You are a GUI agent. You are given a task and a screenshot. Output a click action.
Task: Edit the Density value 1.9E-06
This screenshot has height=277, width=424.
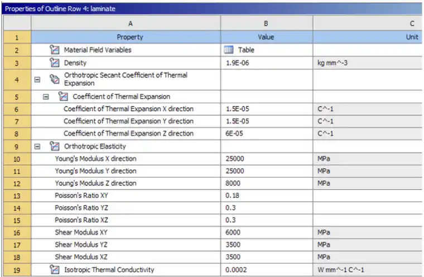pos(267,63)
